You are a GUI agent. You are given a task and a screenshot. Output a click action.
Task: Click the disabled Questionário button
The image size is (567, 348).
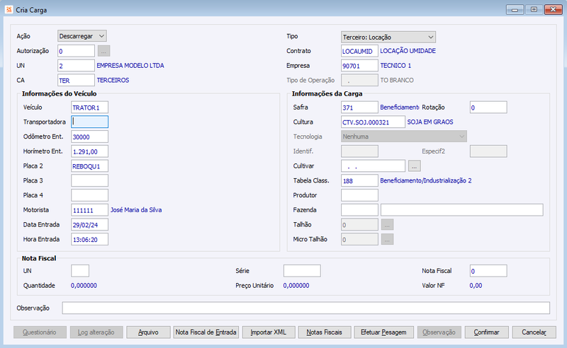coord(40,332)
